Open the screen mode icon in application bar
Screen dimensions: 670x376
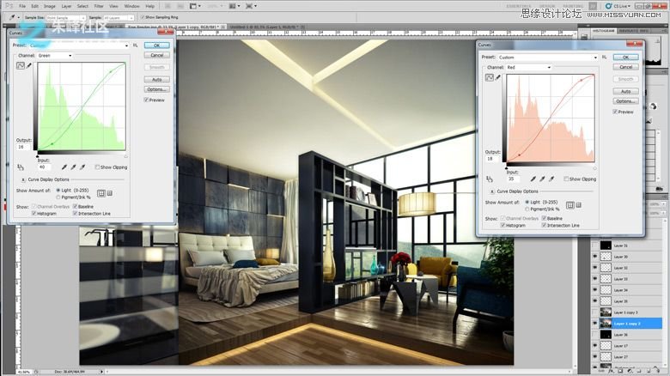251,6
